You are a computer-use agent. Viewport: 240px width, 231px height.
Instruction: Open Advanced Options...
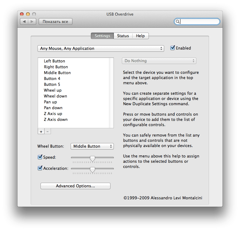75,186
